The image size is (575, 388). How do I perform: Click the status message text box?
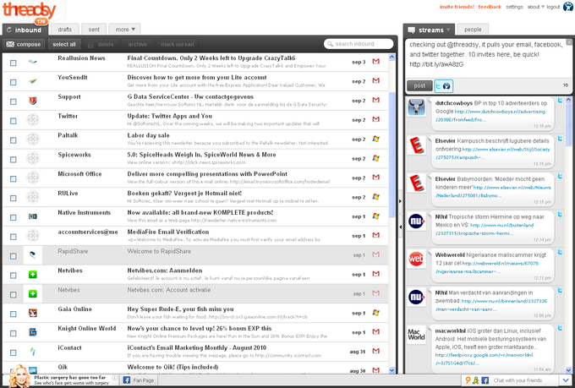pyautogui.click(x=488, y=58)
